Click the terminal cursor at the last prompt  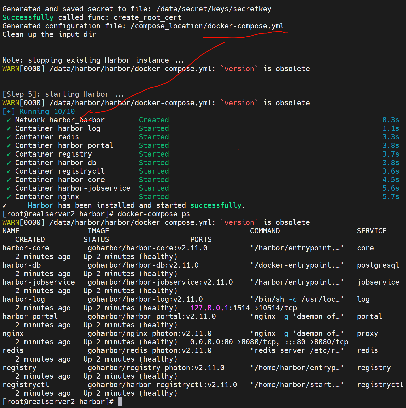pos(120,402)
